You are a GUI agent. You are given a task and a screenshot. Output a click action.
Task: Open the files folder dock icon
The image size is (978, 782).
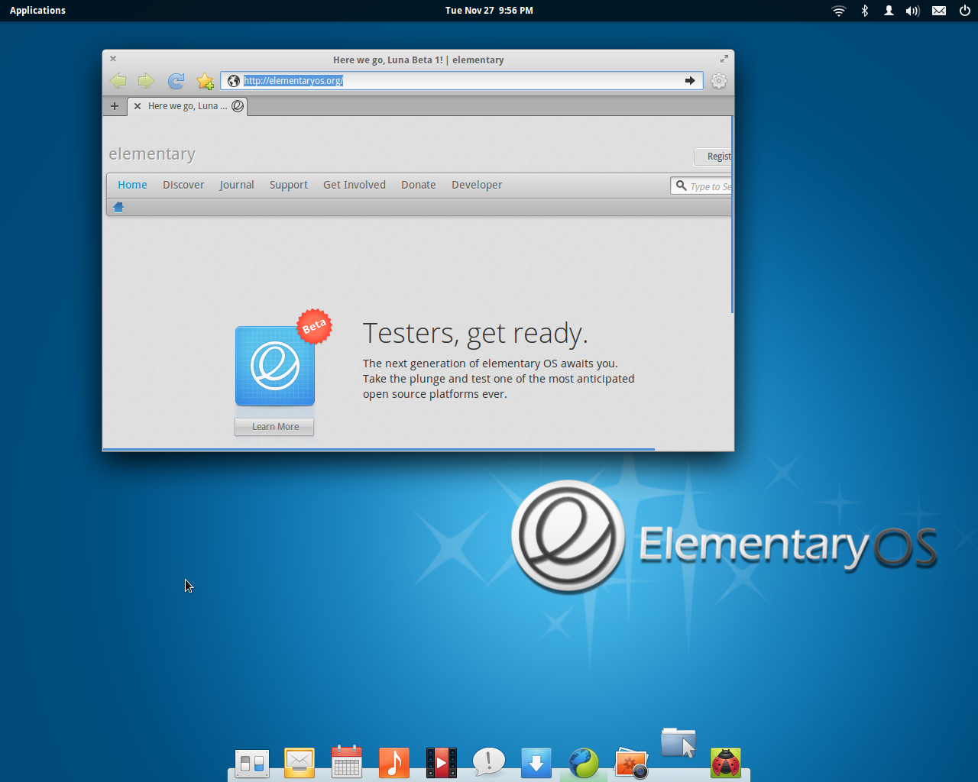(x=678, y=742)
